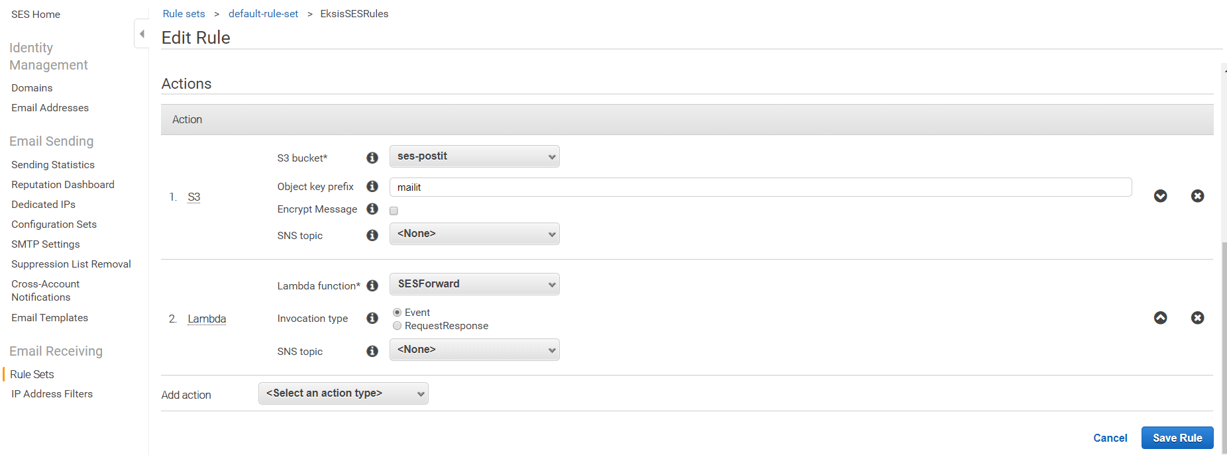Remove the S3 action with X icon
This screenshot has width=1227, height=455.
tap(1197, 196)
